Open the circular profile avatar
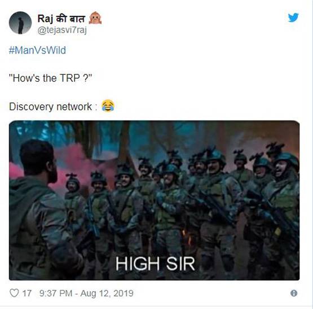 20,23
